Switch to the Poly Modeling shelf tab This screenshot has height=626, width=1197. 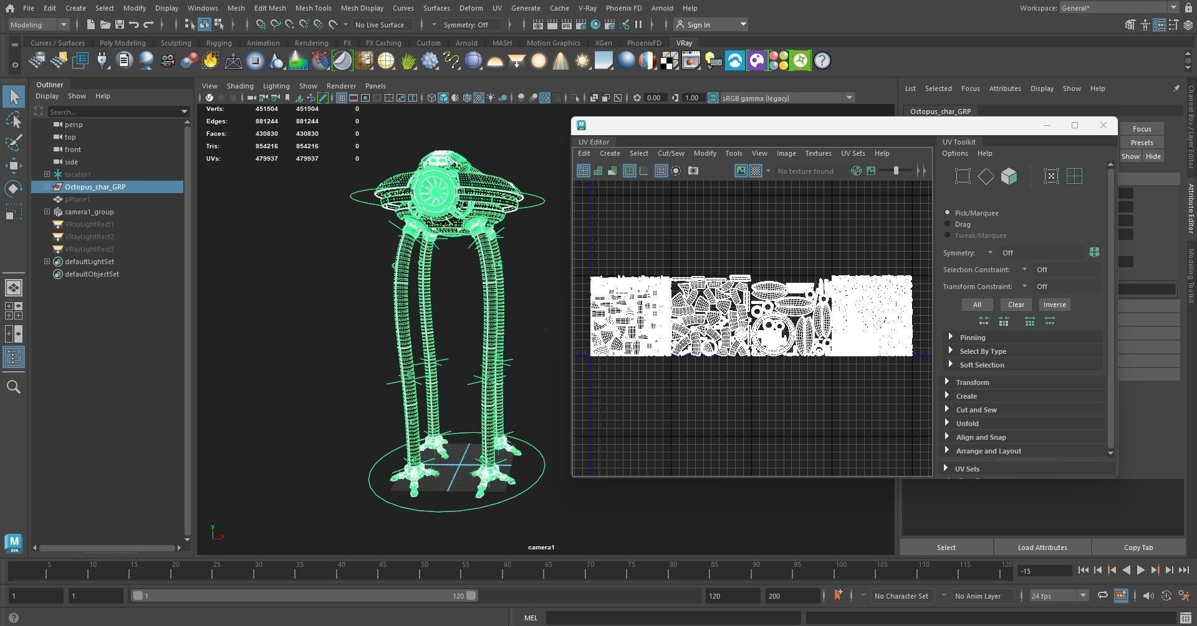(122, 43)
